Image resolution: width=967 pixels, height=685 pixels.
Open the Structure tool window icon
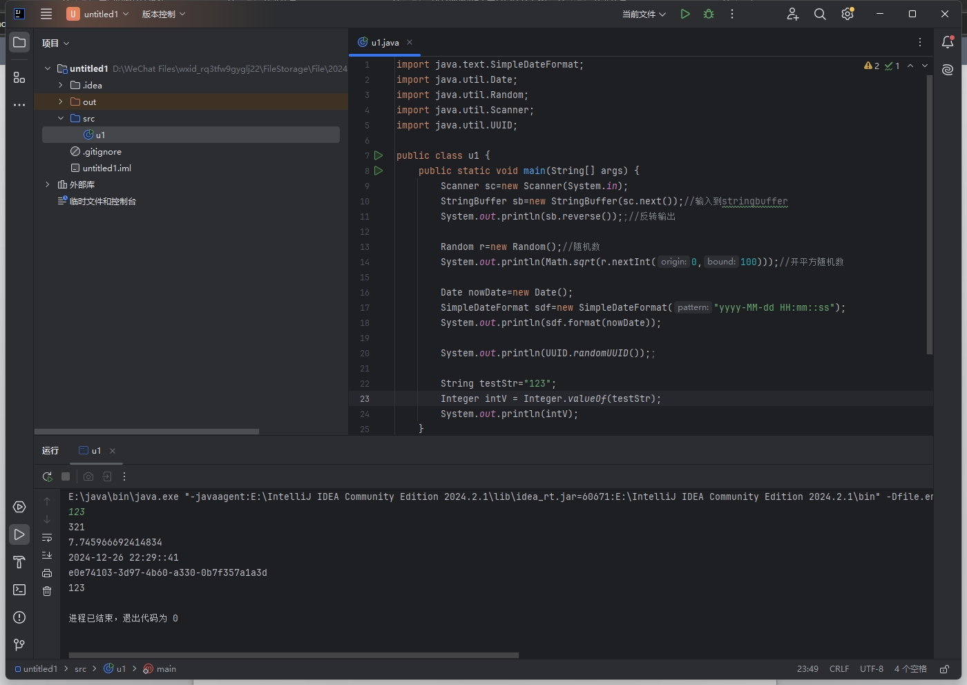19,78
